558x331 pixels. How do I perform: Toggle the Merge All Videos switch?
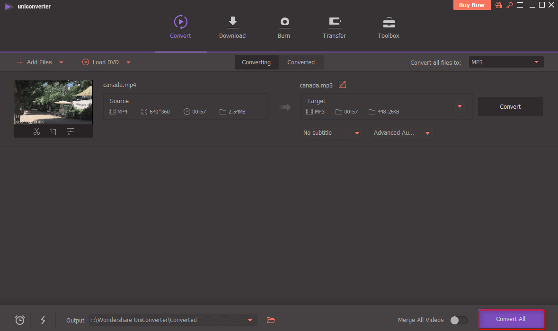point(458,320)
